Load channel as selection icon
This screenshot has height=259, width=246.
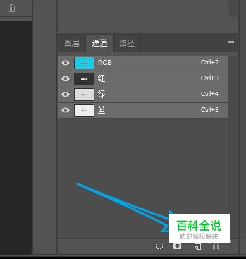click(159, 246)
